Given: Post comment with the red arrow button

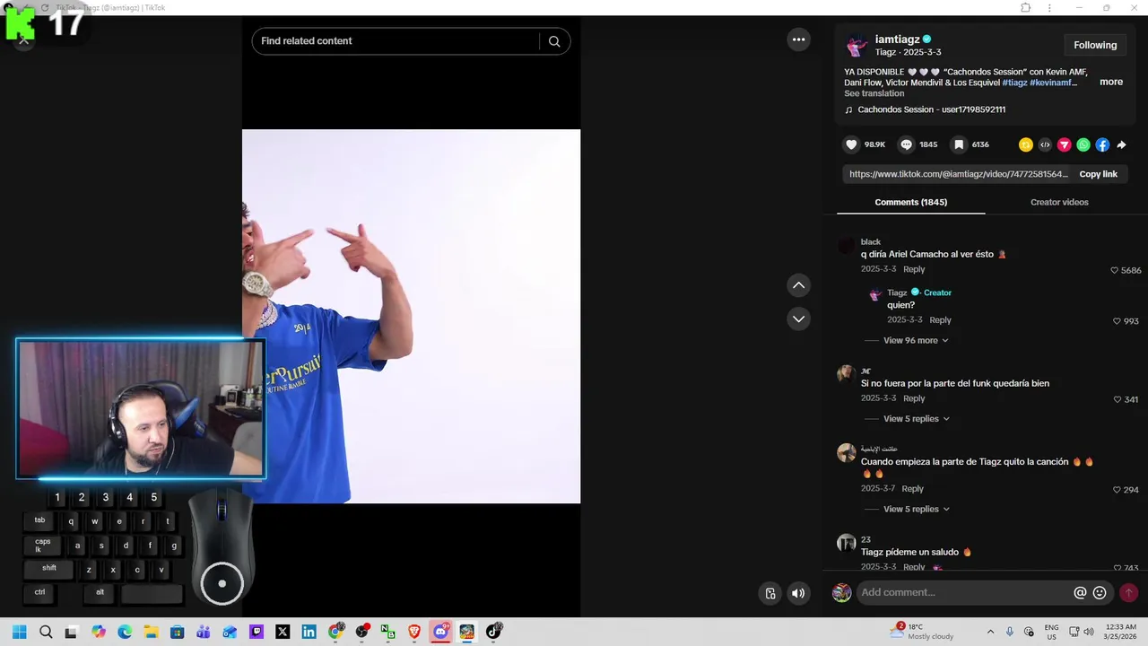Looking at the screenshot, I should (1128, 592).
